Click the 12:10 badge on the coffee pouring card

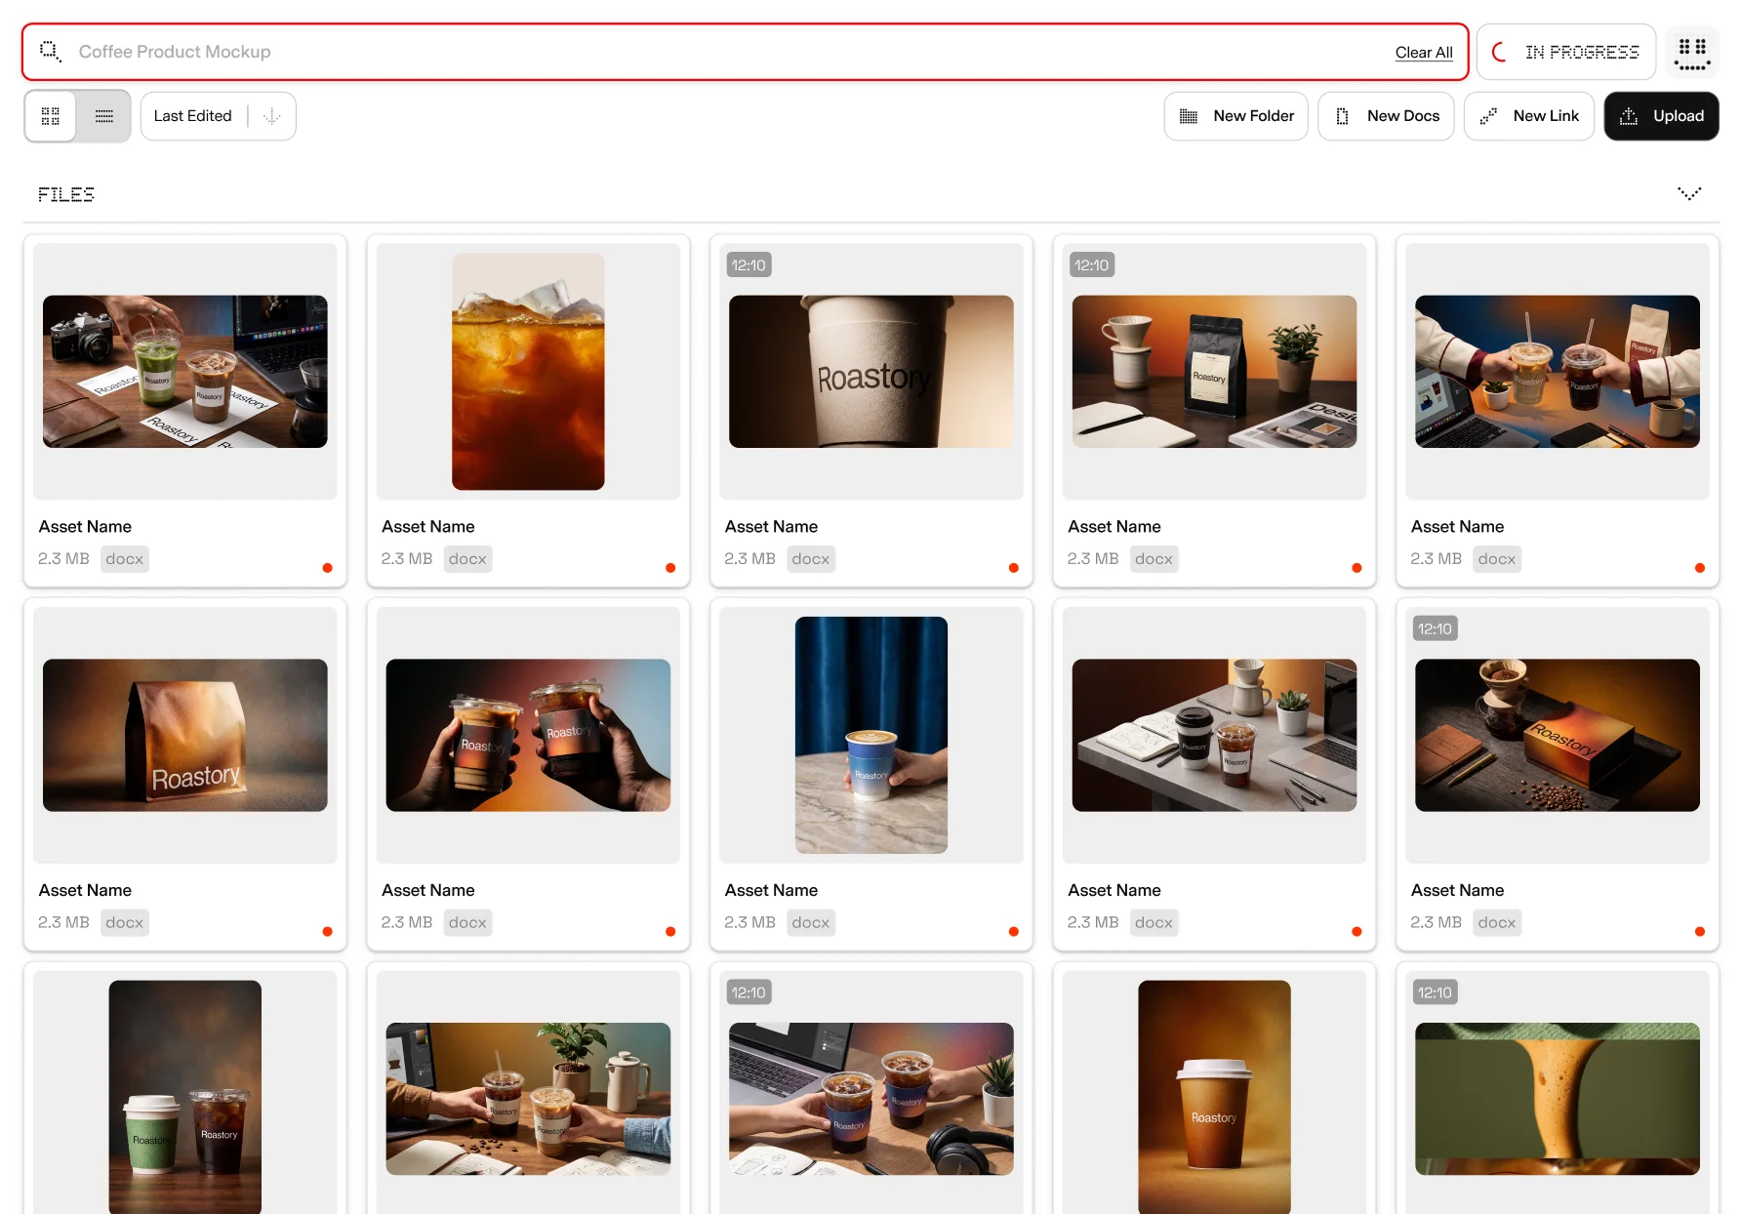[x=1435, y=992]
